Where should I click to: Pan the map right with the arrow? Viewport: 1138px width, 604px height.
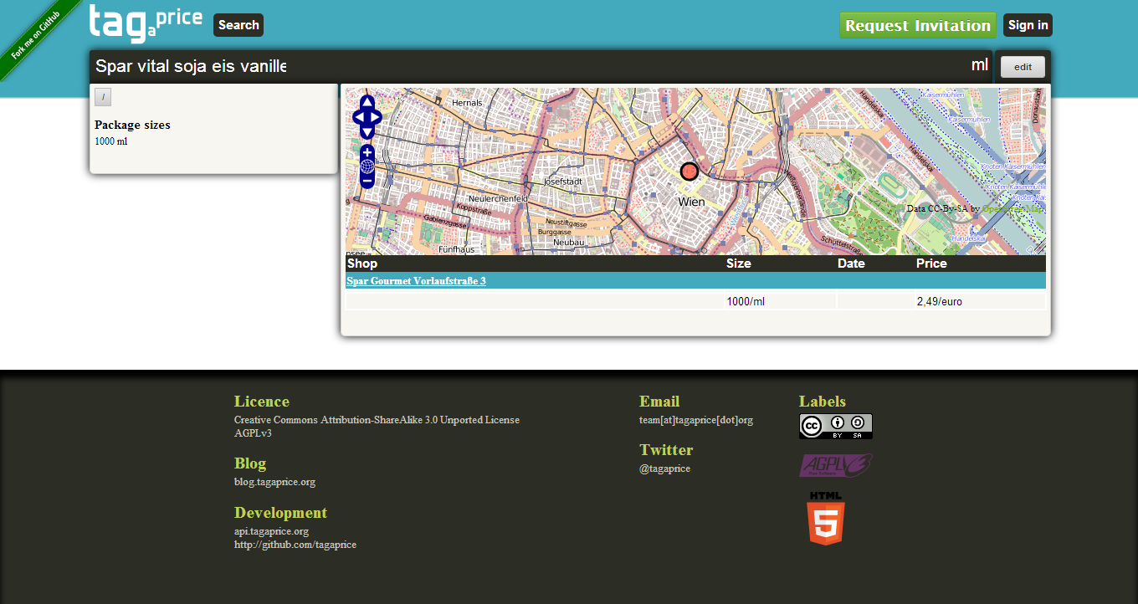click(x=375, y=117)
